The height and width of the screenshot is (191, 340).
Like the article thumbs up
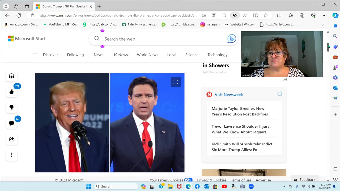[x=11, y=92]
